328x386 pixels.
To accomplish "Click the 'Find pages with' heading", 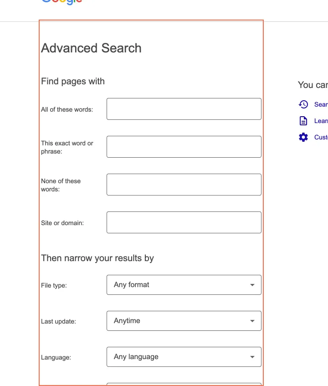I will tap(73, 81).
